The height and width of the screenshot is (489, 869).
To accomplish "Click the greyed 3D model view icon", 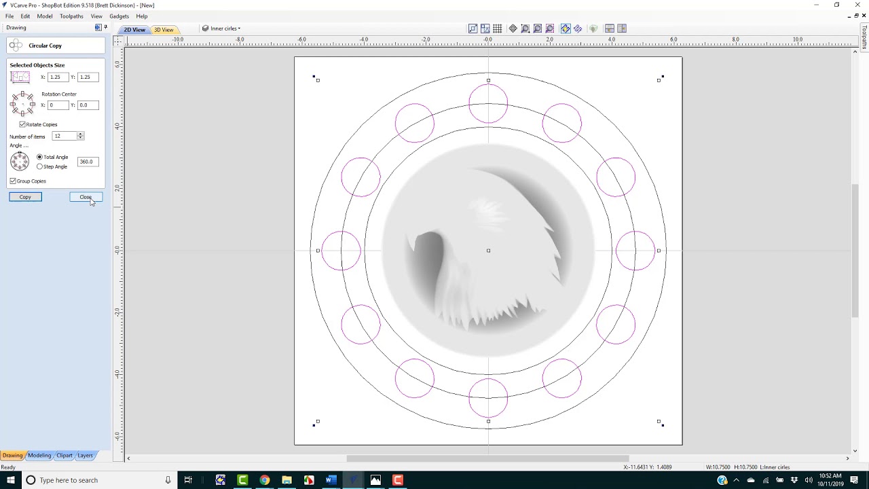I will pos(593,29).
